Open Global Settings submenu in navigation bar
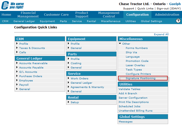 151,21
